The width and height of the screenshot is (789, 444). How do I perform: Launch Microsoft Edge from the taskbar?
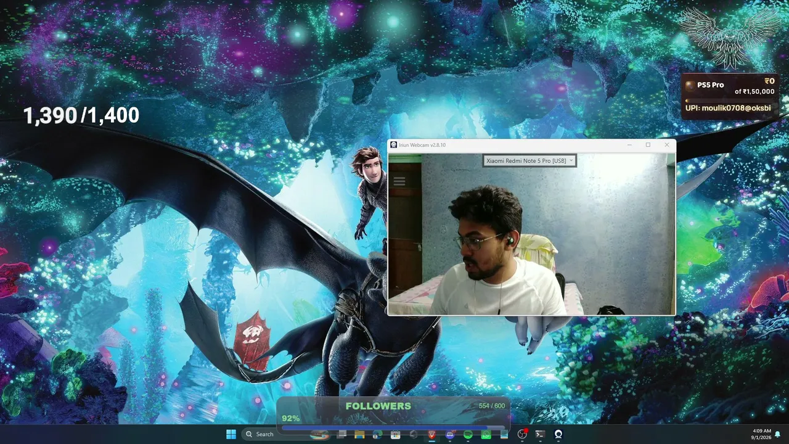377,434
